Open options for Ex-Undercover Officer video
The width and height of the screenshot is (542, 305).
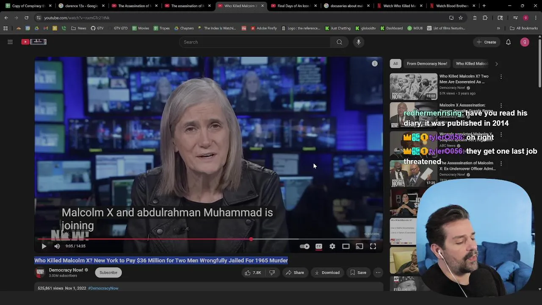pos(501,164)
